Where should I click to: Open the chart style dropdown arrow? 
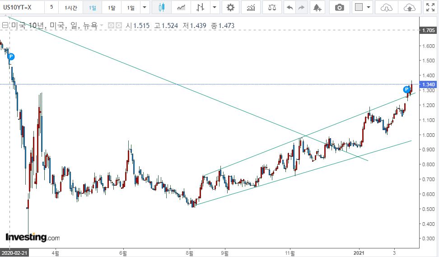[215, 7]
